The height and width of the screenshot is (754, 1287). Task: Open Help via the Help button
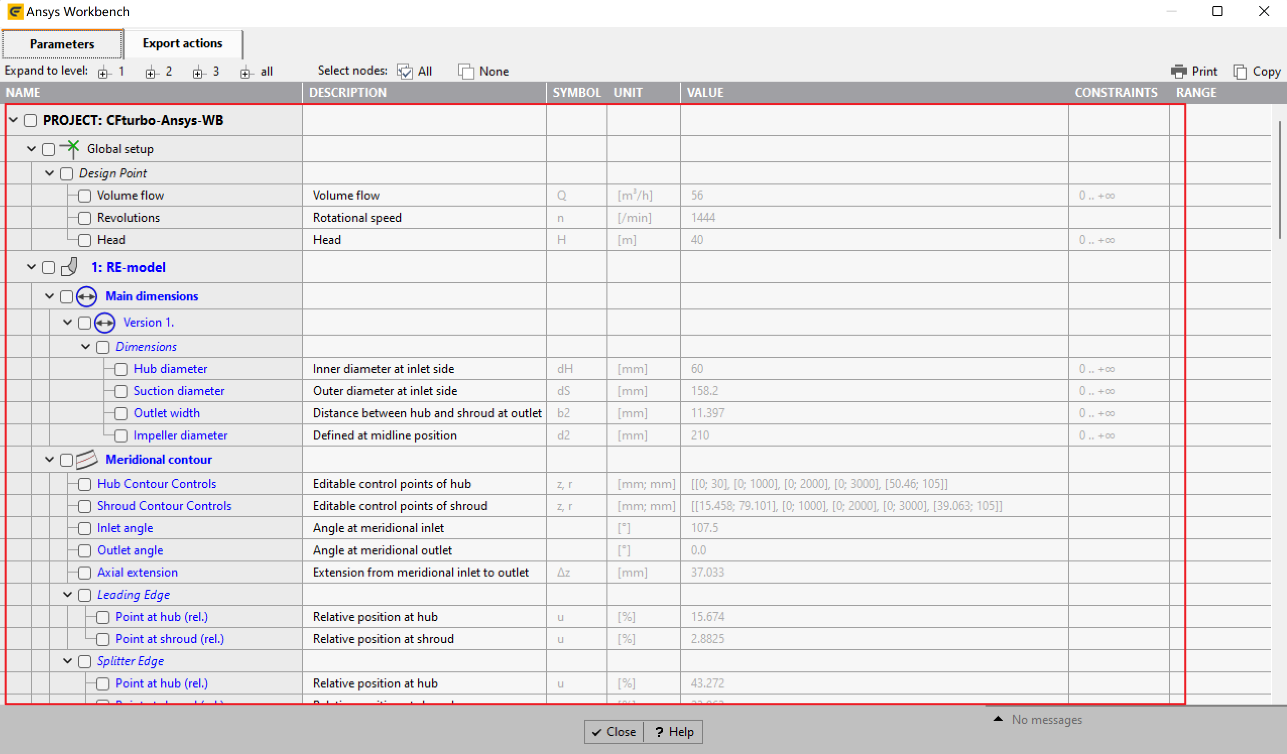(x=674, y=731)
